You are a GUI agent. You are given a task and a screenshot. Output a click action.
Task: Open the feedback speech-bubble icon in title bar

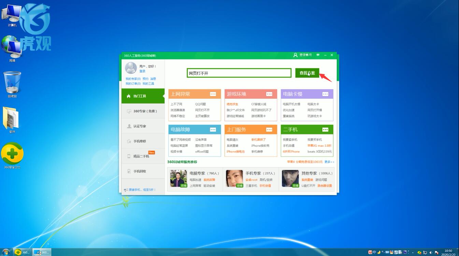318,55
